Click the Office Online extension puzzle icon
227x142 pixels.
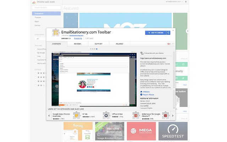click(x=136, y=115)
